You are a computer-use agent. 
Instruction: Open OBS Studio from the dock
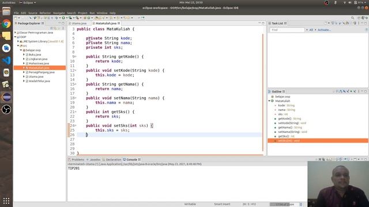pos(6,109)
